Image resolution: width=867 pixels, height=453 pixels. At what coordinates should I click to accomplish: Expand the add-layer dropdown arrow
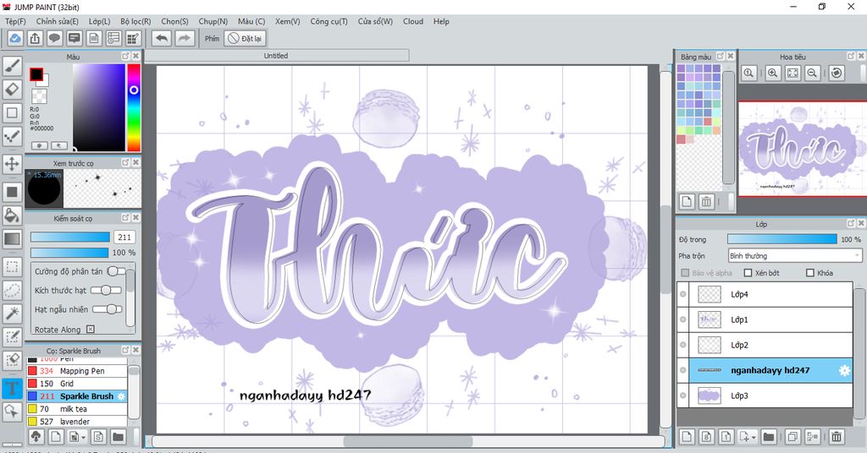pyautogui.click(x=753, y=438)
